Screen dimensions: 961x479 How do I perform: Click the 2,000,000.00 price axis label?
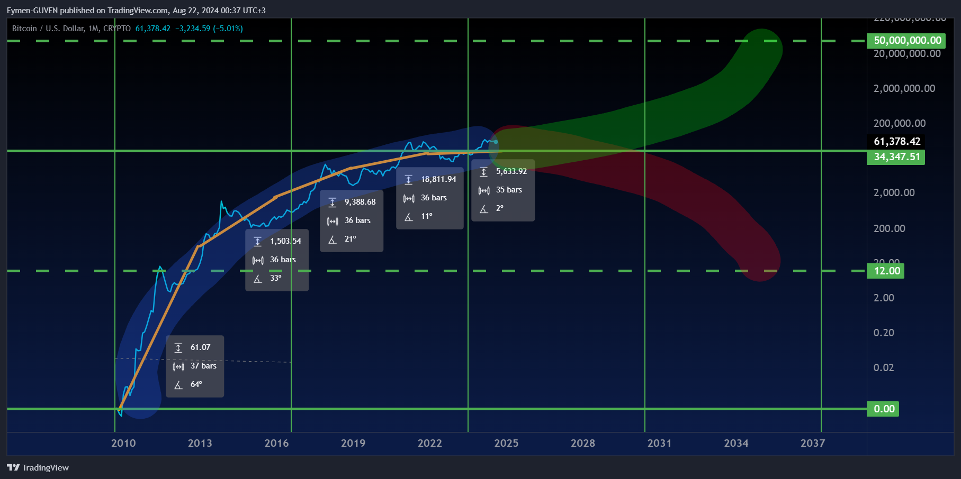(904, 89)
